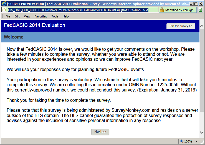Minimize the Internet Explorer window
The height and width of the screenshot is (145, 205).
pos(191,4)
